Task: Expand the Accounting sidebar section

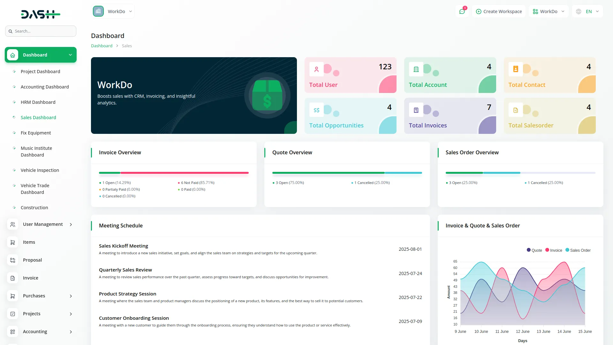Action: point(35,332)
